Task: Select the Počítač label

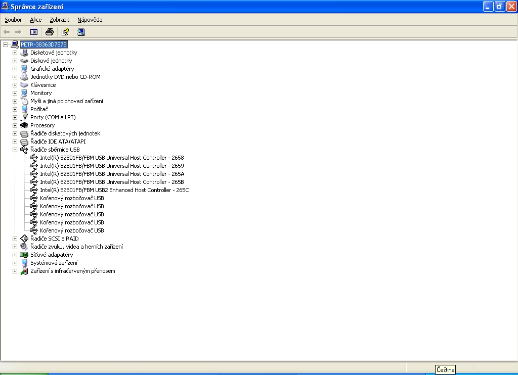Action: point(39,109)
